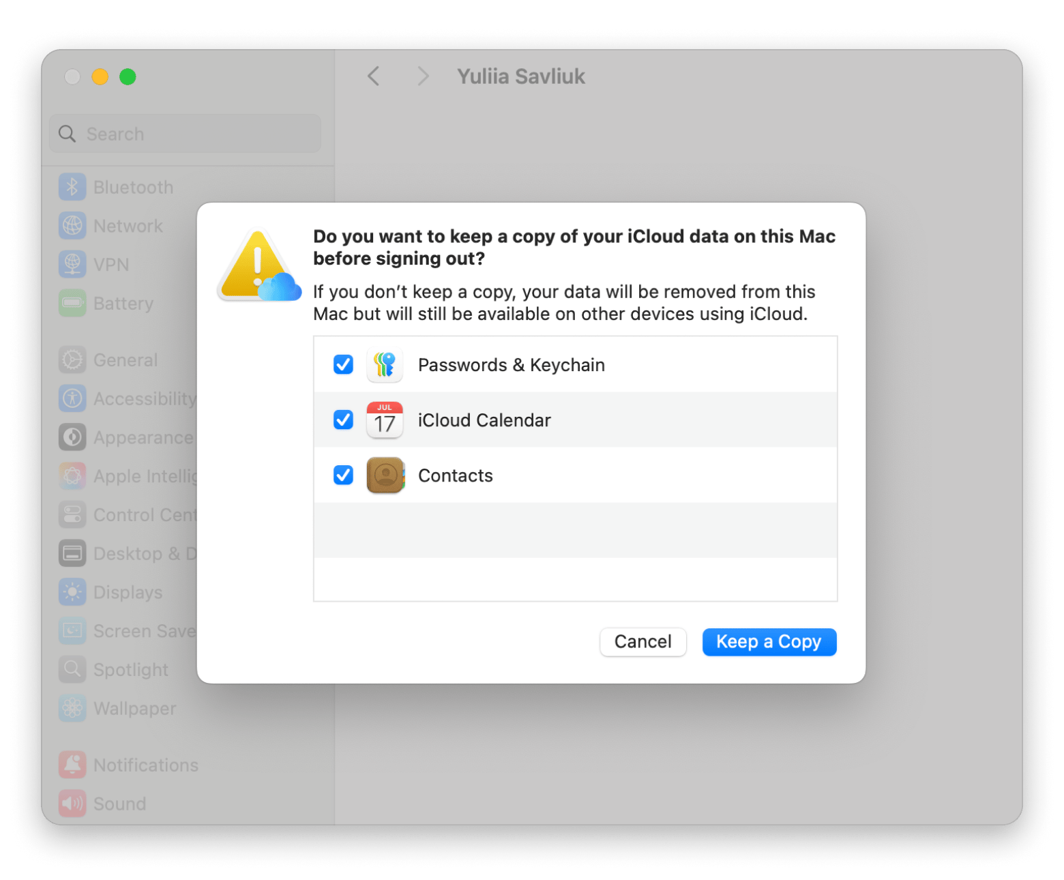1064x880 pixels.
Task: Click the Notifications bell icon
Action: coord(72,765)
